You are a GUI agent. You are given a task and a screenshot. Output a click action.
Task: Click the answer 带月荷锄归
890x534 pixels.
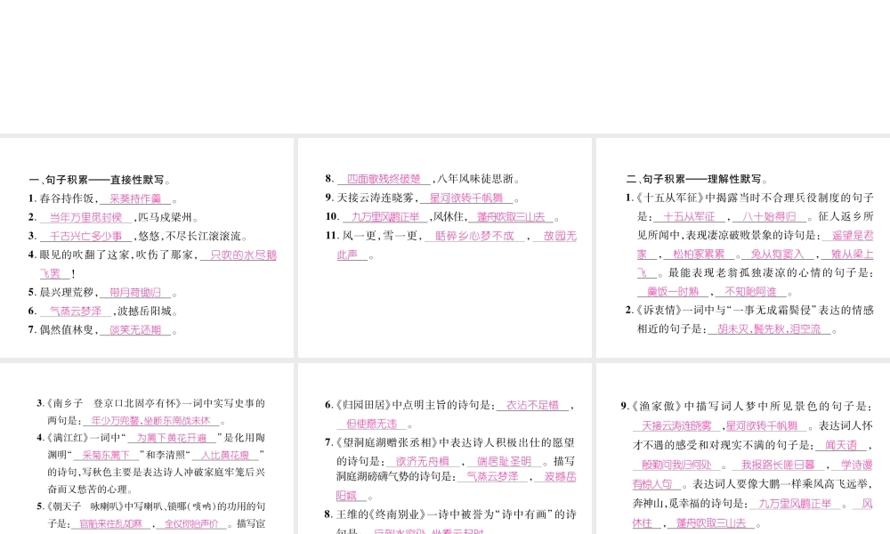(x=135, y=293)
